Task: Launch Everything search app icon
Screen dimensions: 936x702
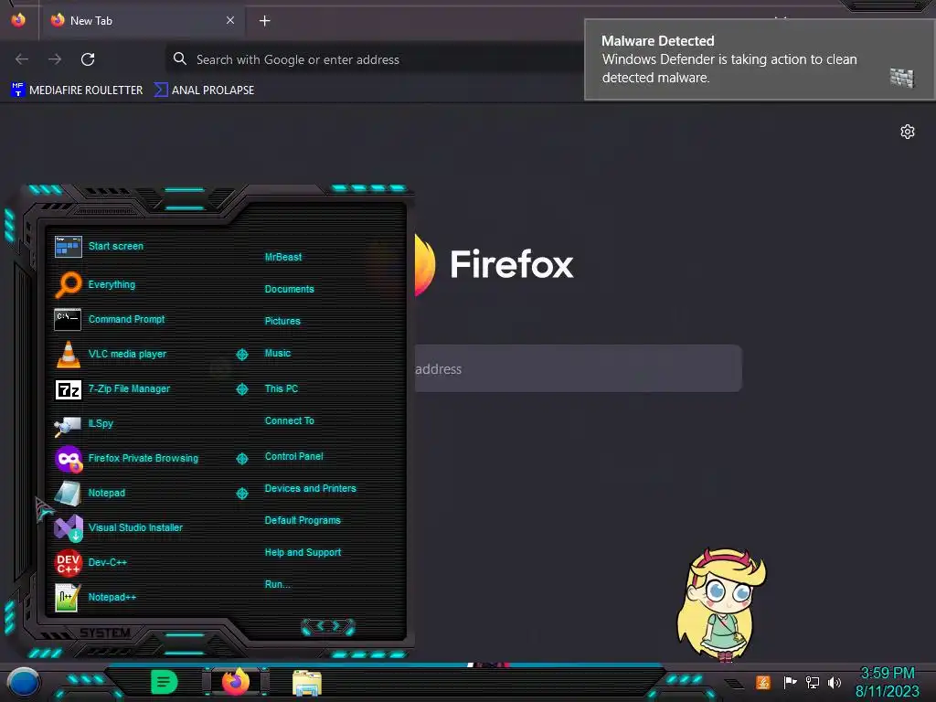Action: click(68, 285)
